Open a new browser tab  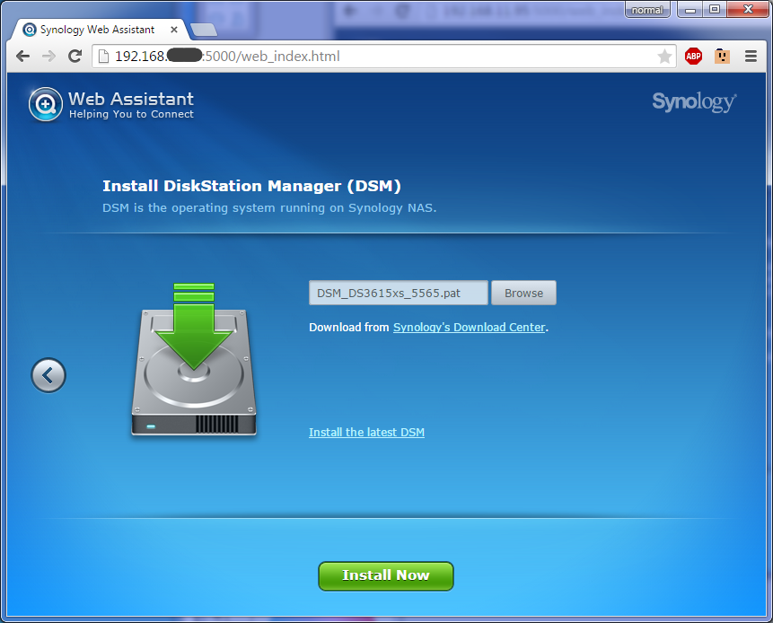tap(204, 30)
